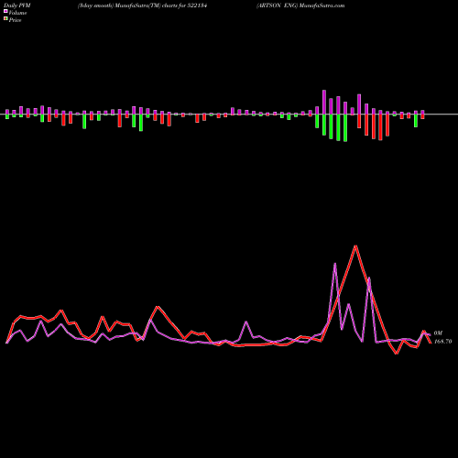Click the 0M volume value label

pos(438,333)
